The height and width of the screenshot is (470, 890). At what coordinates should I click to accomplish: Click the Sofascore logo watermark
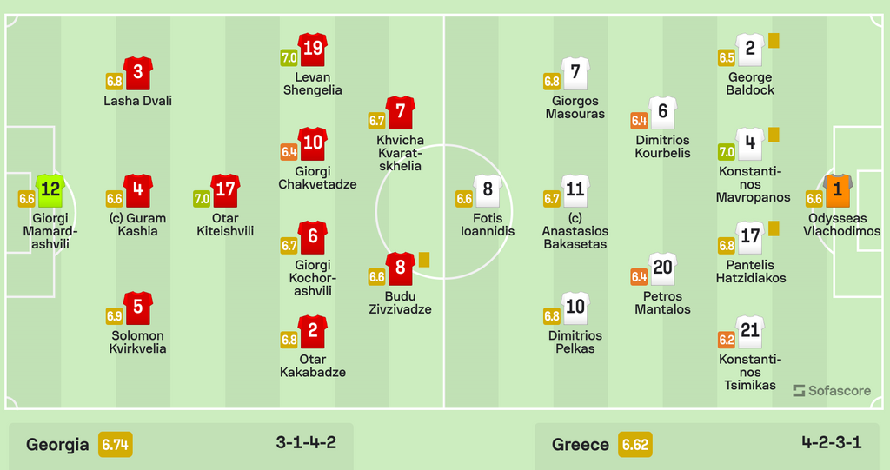click(x=832, y=391)
